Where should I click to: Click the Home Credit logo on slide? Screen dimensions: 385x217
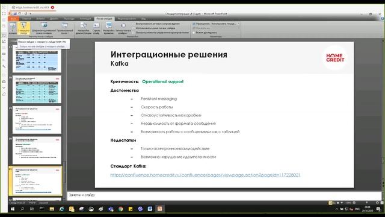tap(335, 58)
